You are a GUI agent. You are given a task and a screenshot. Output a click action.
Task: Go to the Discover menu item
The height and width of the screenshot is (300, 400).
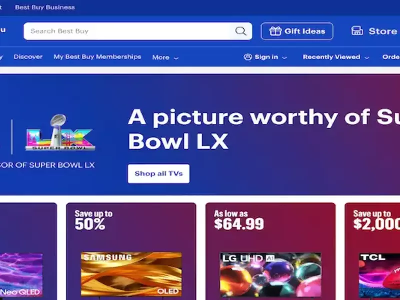tap(28, 57)
